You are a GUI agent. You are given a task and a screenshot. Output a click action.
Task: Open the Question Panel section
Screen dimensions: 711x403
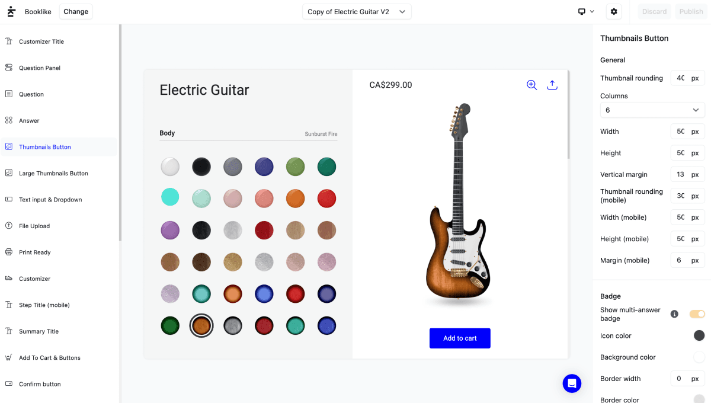(x=40, y=68)
